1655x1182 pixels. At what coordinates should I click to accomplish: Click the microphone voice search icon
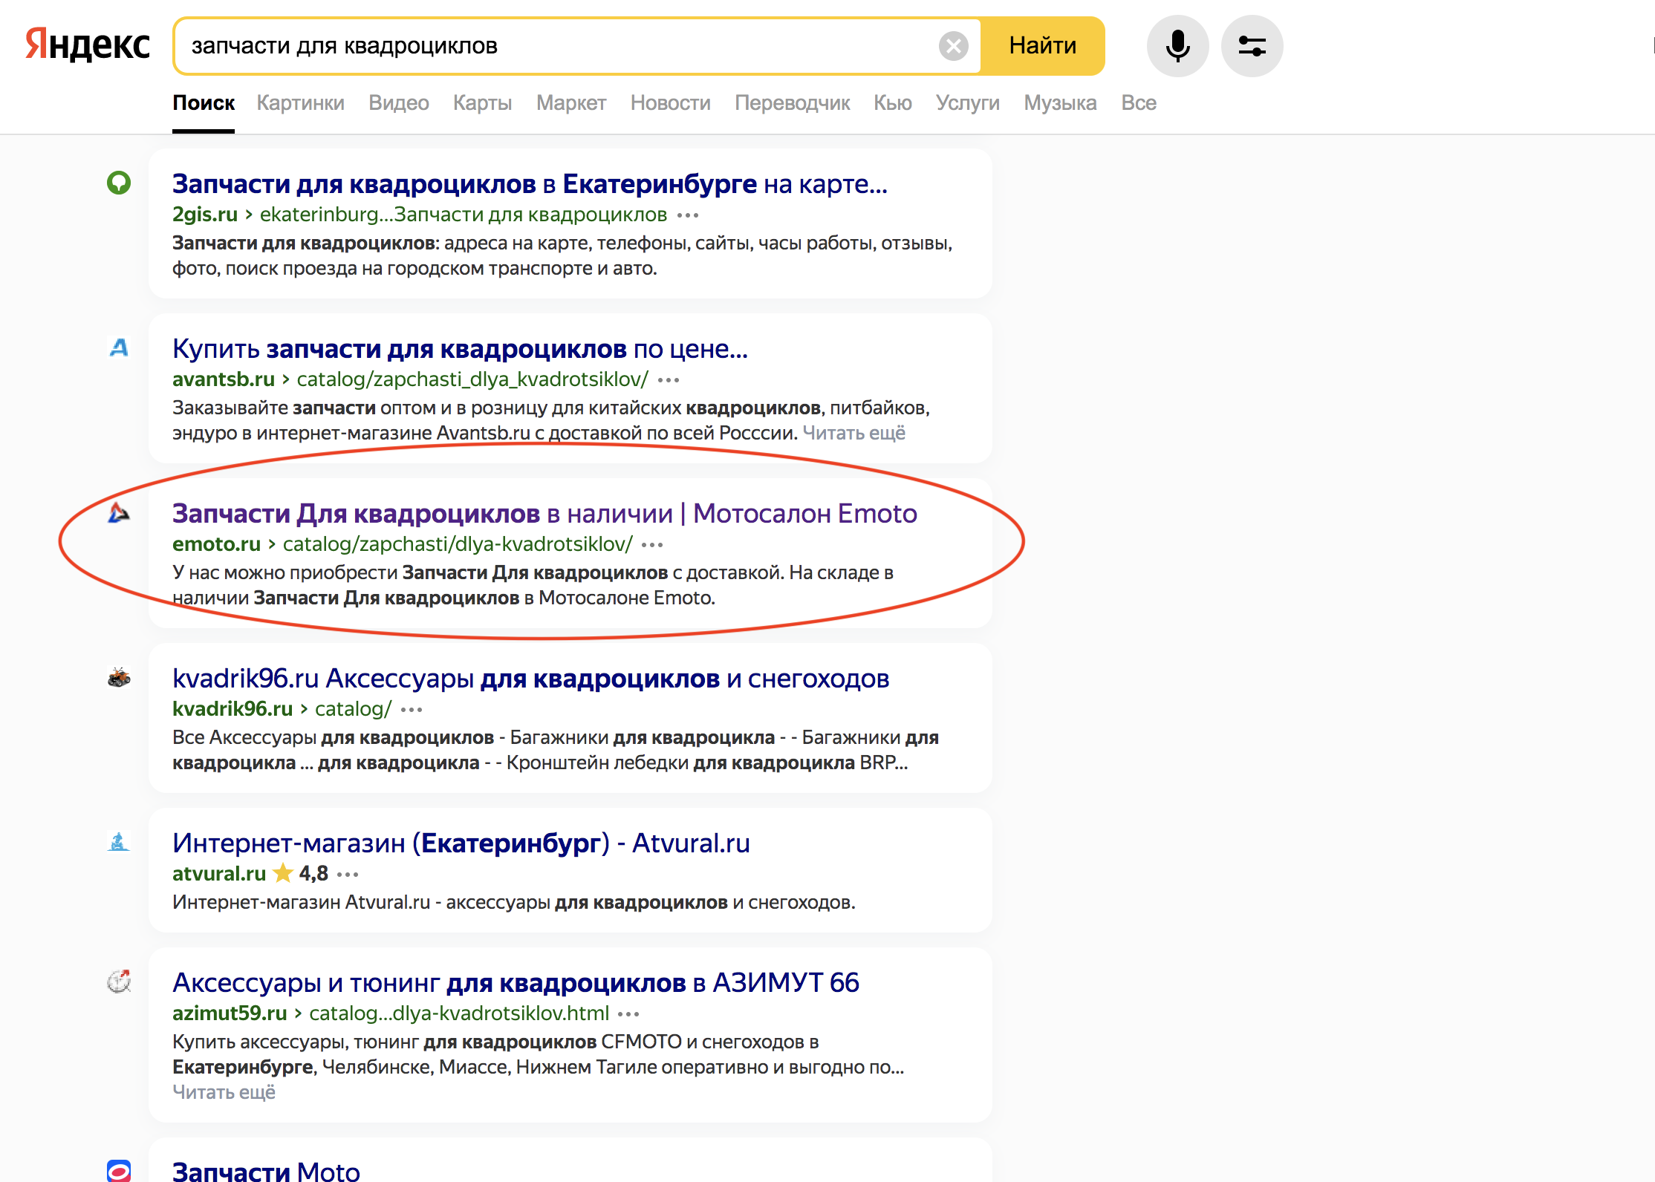point(1177,46)
